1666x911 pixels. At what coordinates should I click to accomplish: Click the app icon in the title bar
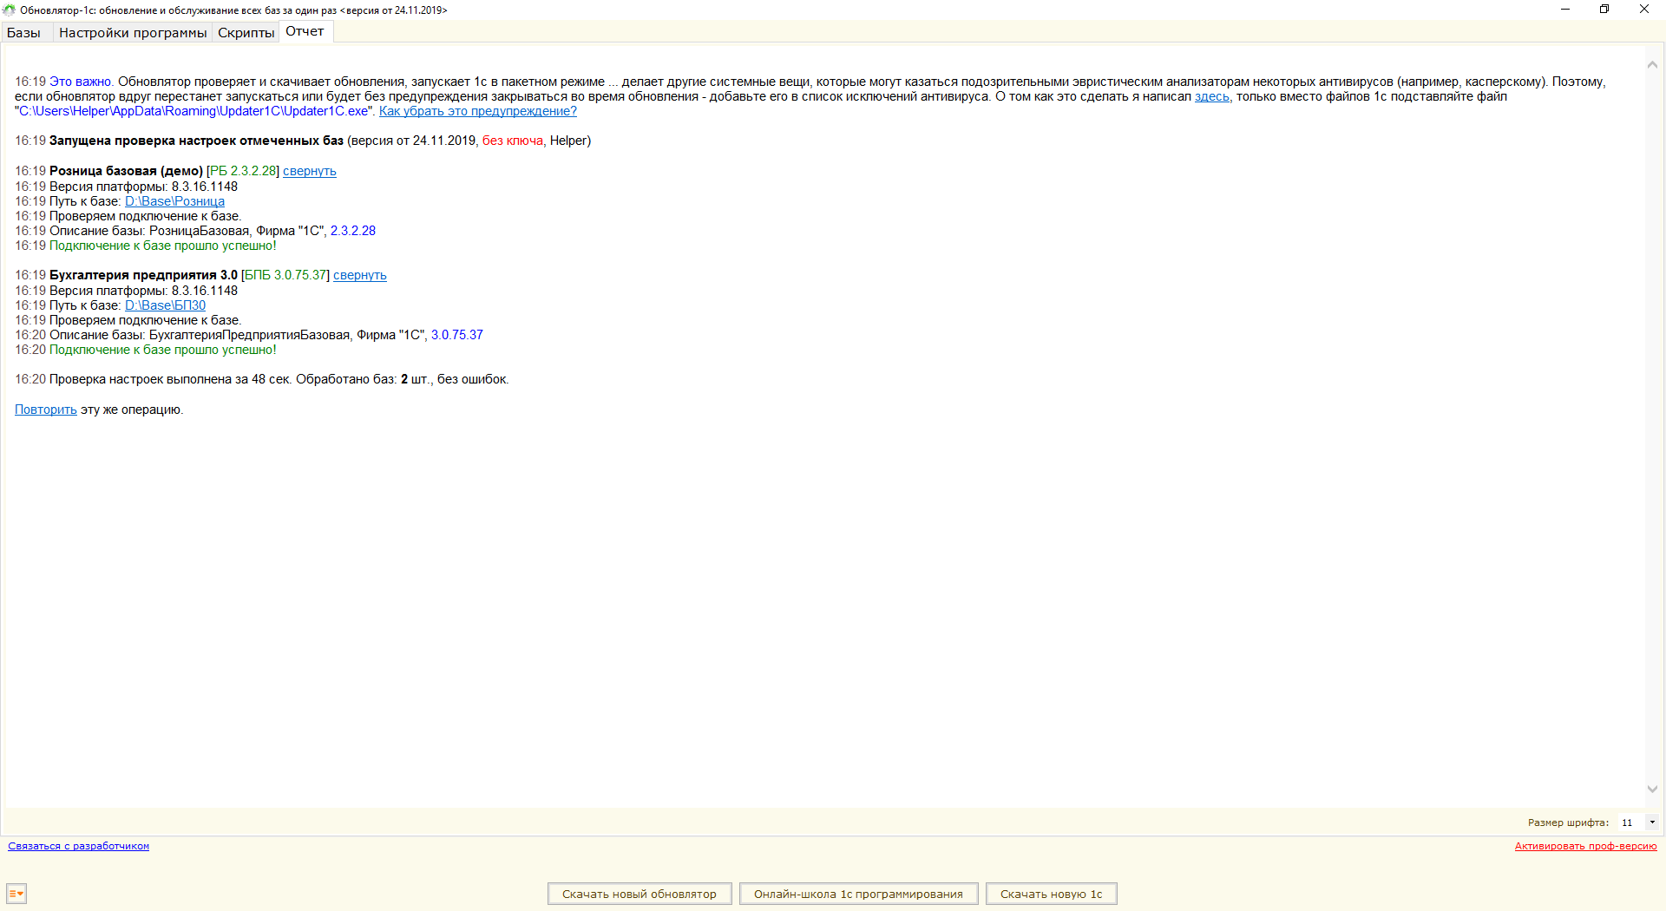[x=10, y=10]
